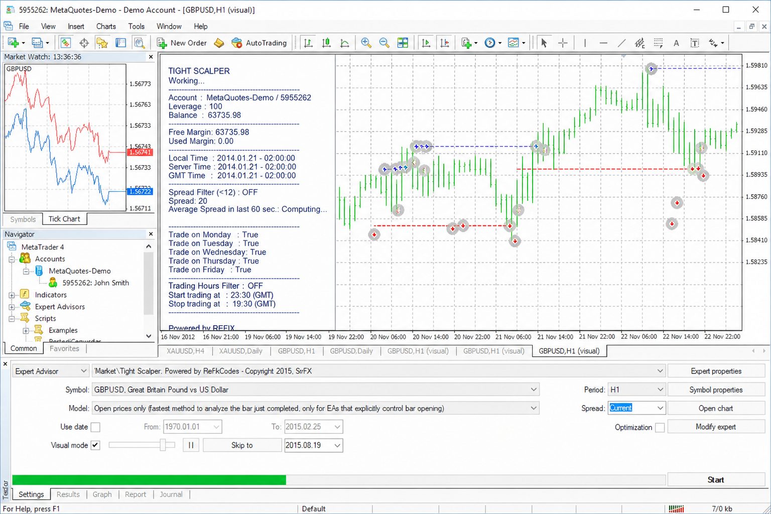Click the AutoTrading toolbar button
The height and width of the screenshot is (514, 771).
[259, 43]
